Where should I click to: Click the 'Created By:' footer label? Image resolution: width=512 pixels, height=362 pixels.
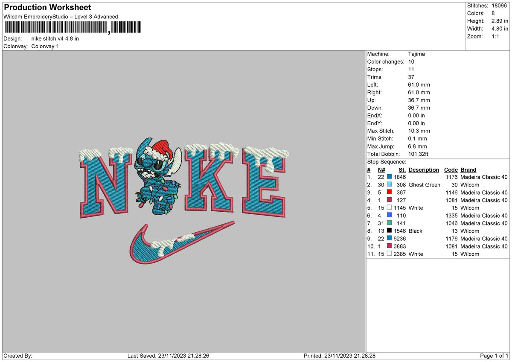point(17,356)
